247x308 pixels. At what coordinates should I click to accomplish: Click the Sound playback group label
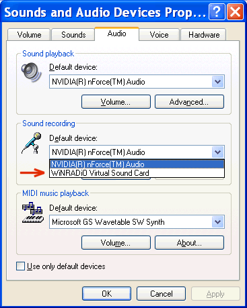coord(48,54)
